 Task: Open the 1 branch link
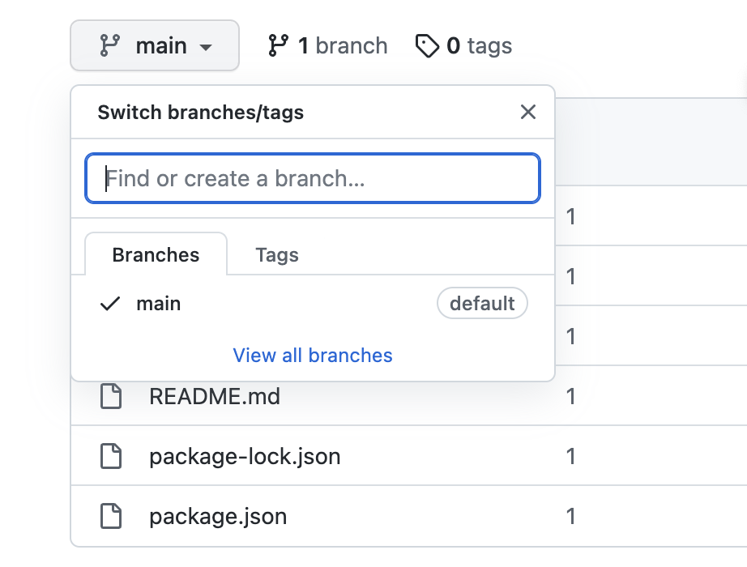tap(328, 45)
